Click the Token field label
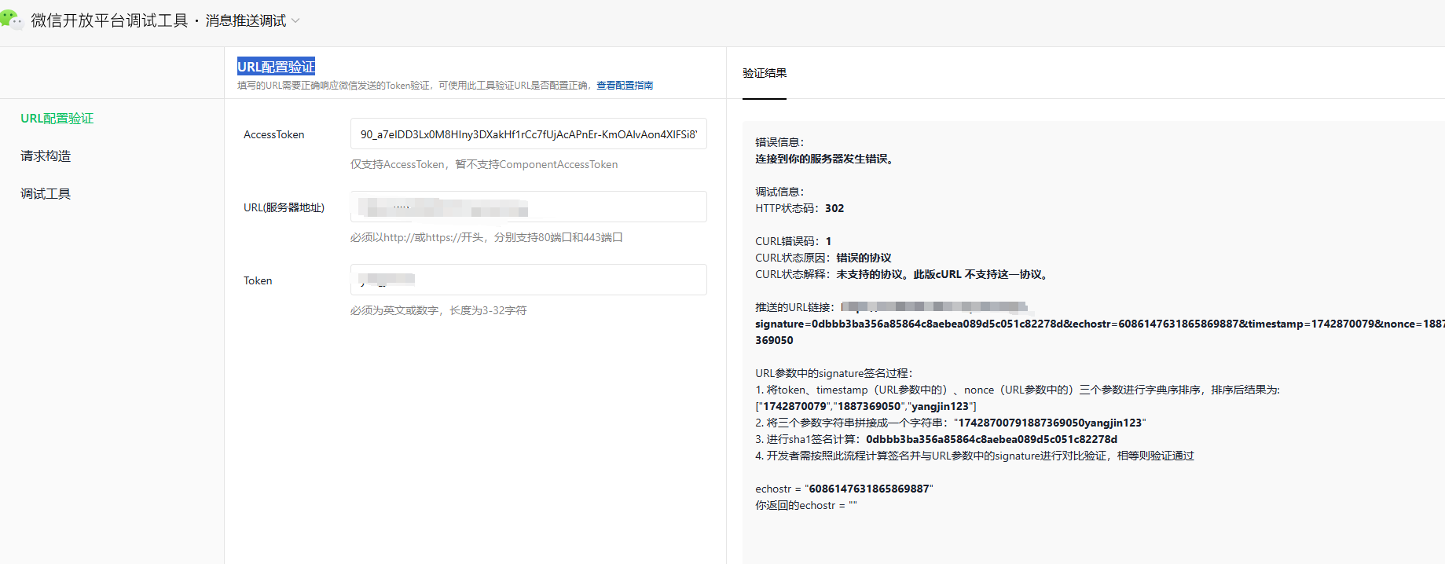This screenshot has width=1445, height=564. 258,281
